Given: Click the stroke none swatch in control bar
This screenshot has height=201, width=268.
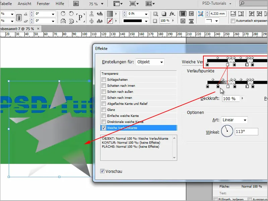Looking at the screenshot, I should tap(110, 21).
